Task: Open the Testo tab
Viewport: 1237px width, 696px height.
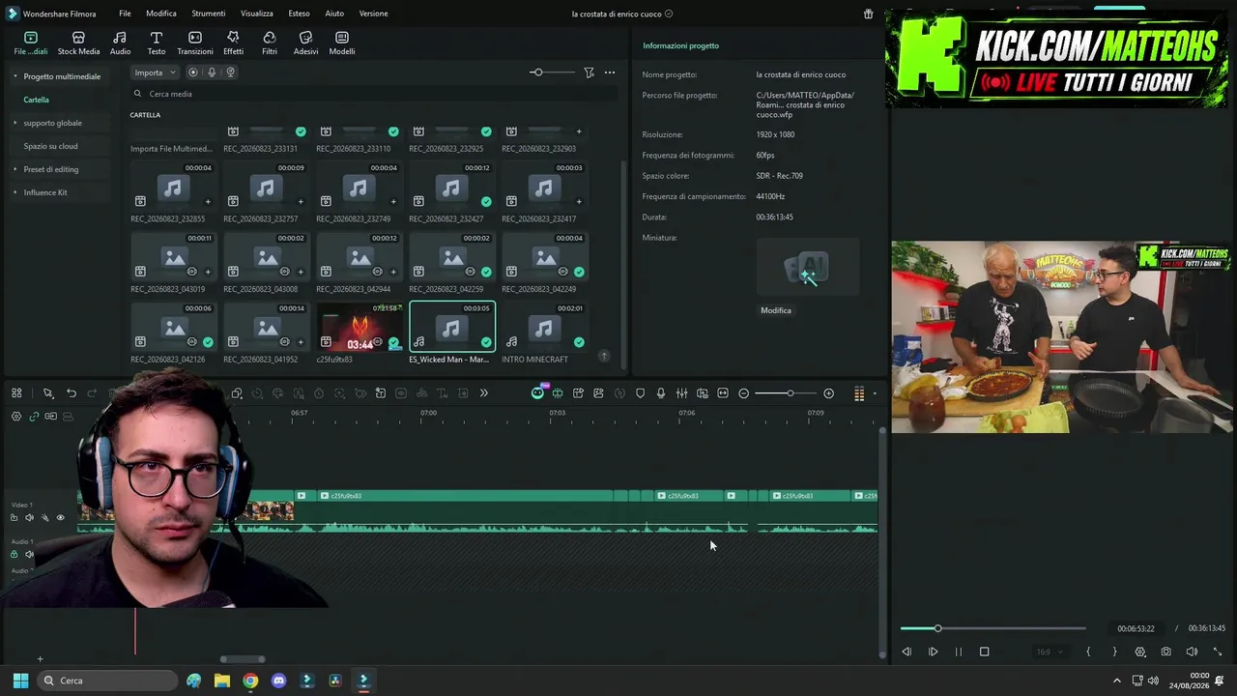Action: click(156, 43)
